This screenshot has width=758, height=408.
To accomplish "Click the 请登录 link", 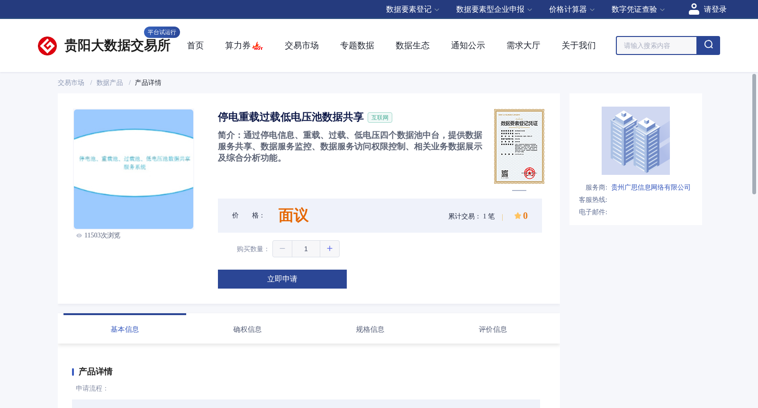I will (x=715, y=9).
